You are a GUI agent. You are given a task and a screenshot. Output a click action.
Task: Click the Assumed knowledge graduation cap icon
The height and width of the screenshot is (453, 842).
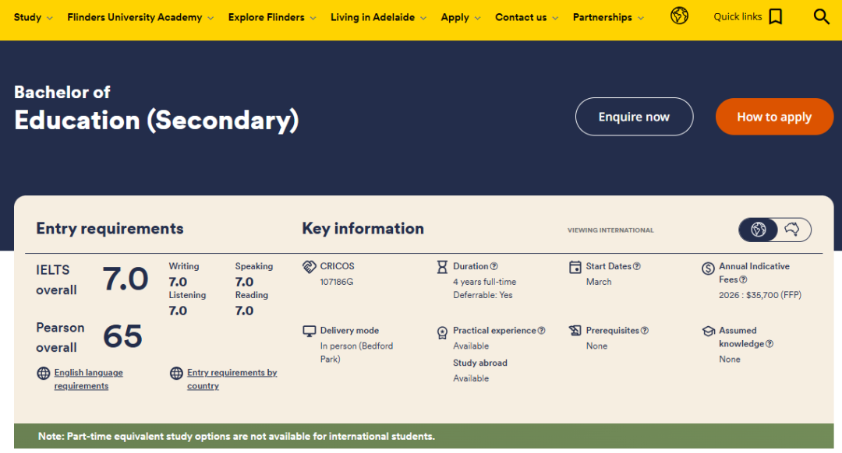pyautogui.click(x=708, y=332)
